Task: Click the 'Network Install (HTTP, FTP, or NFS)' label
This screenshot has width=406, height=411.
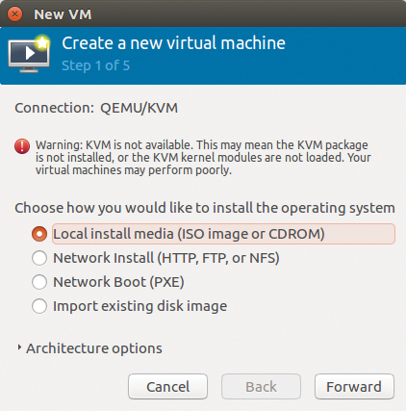Action: pos(166,258)
